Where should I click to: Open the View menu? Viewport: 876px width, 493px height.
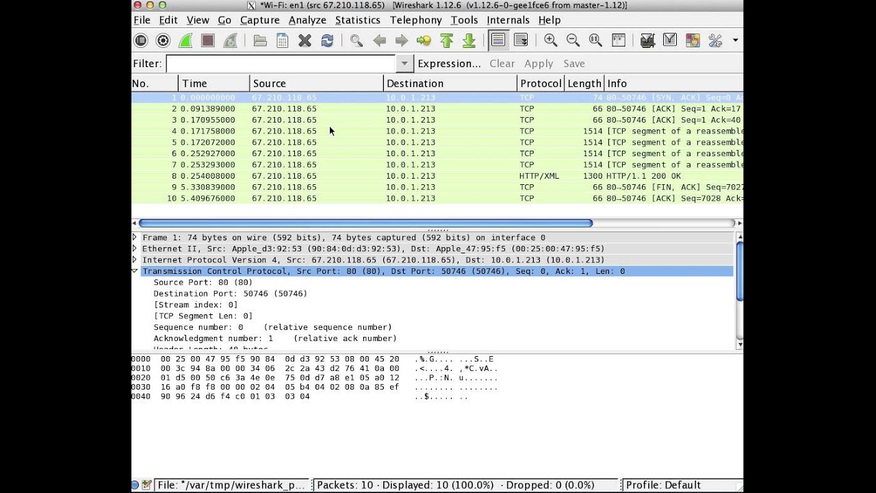coord(198,20)
